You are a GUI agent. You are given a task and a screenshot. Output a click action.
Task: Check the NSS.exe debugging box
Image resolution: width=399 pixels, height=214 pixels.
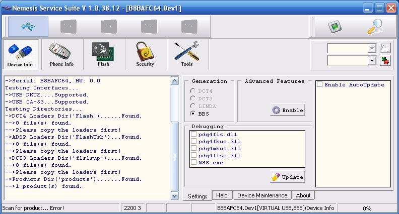(x=193, y=162)
